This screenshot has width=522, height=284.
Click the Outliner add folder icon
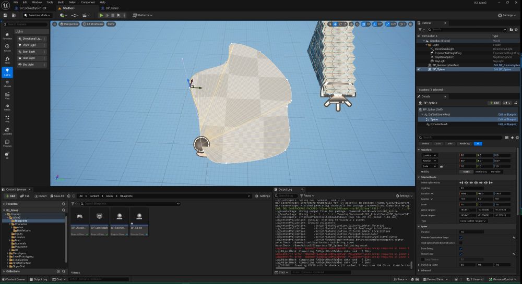point(512,29)
